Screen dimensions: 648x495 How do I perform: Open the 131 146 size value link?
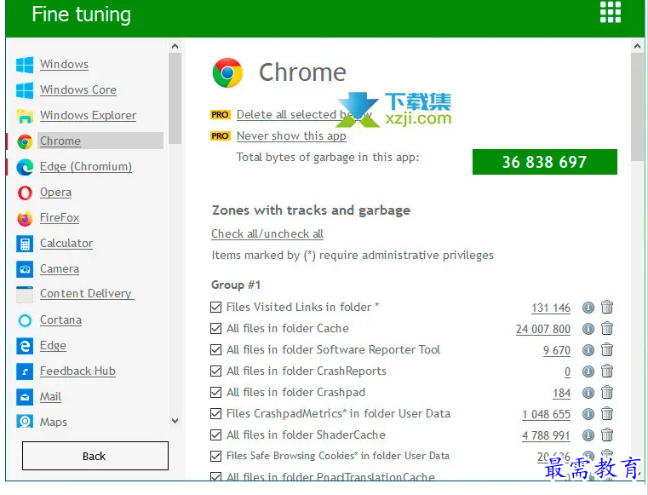coord(551,308)
